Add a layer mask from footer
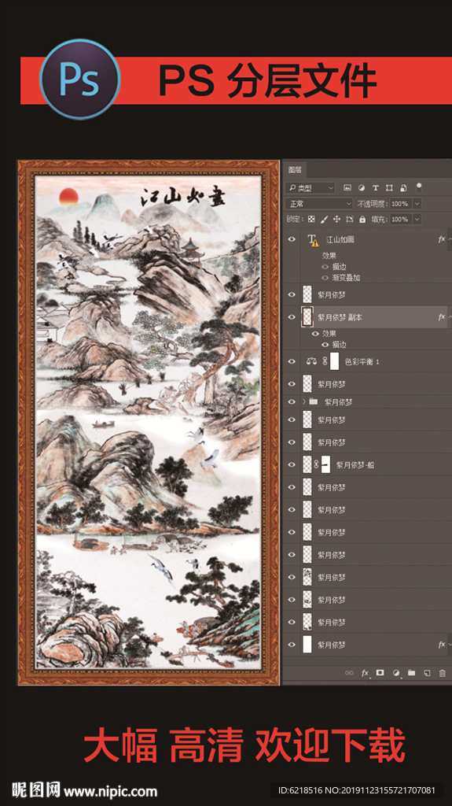452x806 pixels. tap(380, 672)
